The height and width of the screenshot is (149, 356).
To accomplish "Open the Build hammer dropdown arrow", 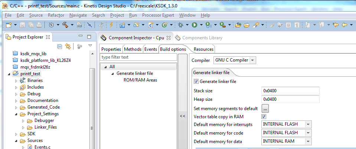I will [72, 25].
